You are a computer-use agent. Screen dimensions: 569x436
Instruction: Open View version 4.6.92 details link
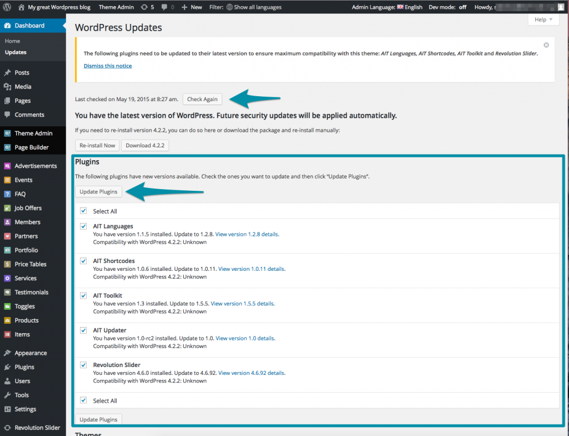pos(251,373)
